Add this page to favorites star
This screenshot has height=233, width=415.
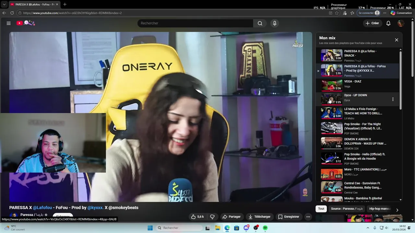tap(337, 13)
